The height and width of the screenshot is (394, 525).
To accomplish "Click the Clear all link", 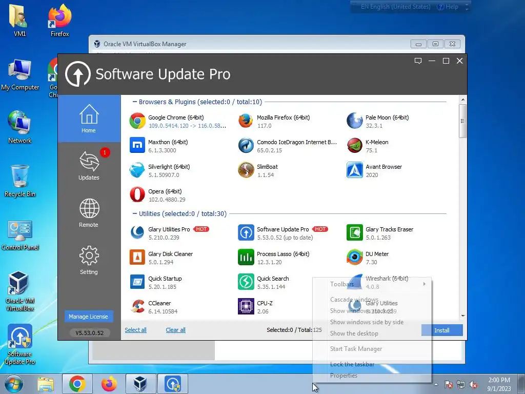I will 175,330.
